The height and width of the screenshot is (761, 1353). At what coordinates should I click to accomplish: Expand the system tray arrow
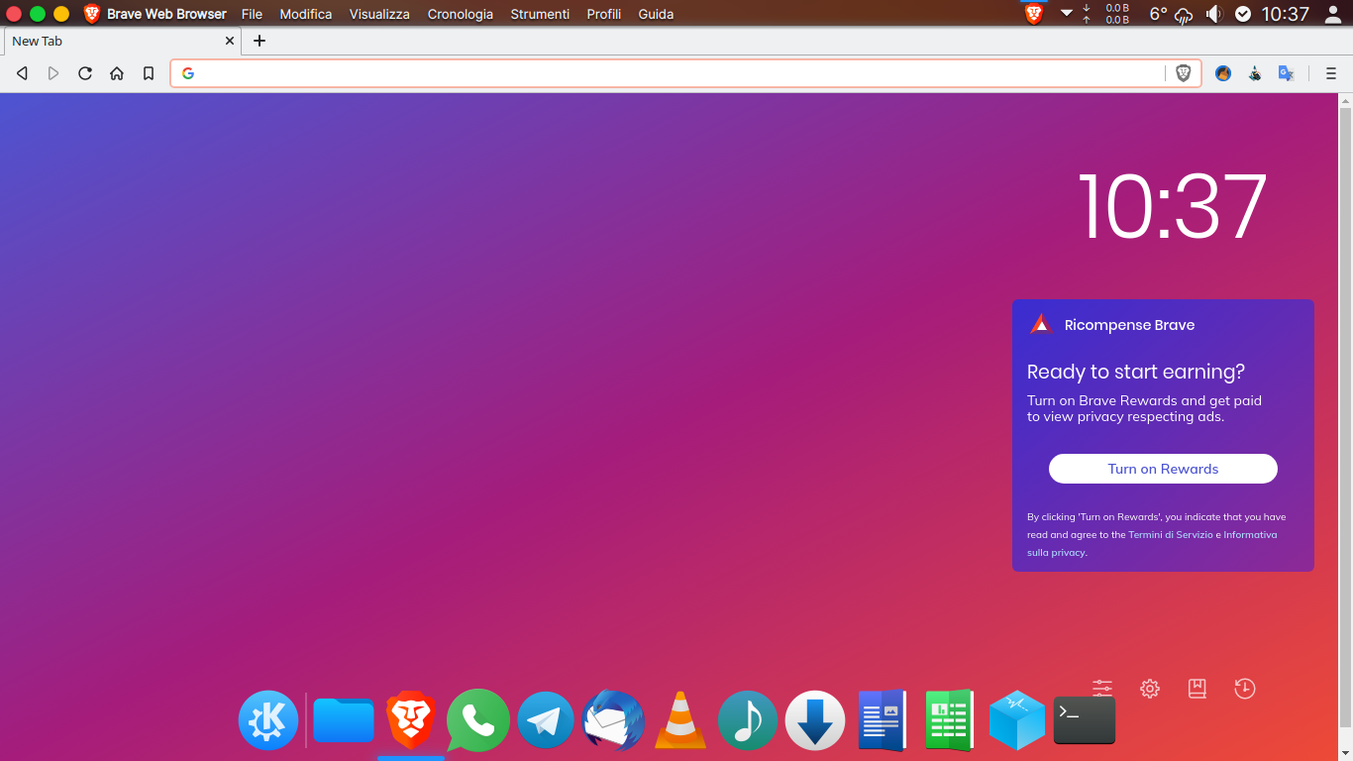click(x=1066, y=14)
